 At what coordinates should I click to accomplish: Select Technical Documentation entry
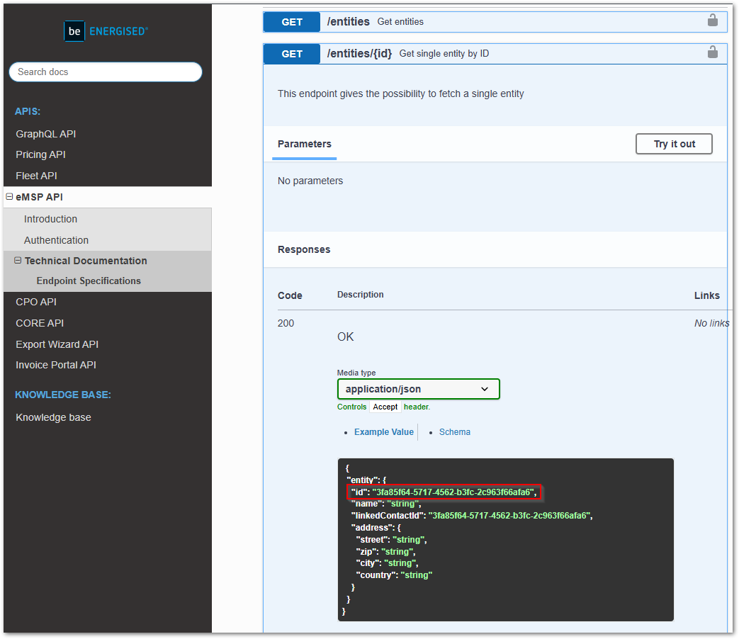point(86,261)
